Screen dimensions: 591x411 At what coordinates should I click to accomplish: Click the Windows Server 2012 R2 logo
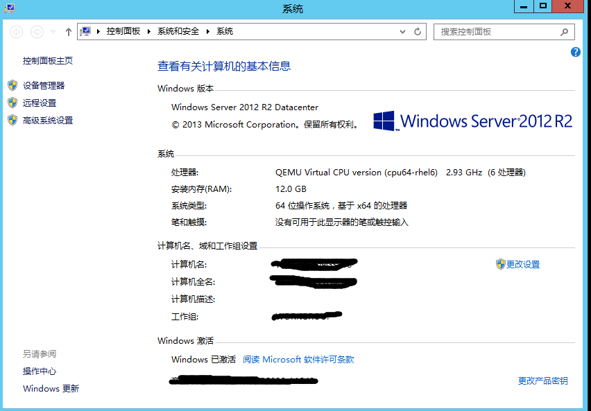[472, 121]
